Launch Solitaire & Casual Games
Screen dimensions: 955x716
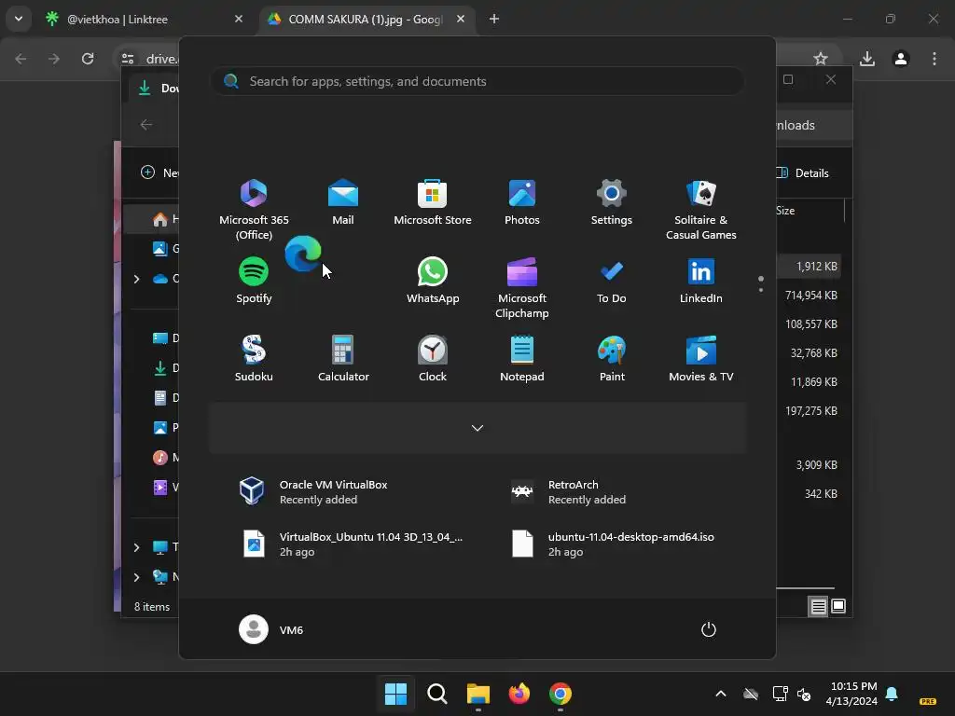point(701,209)
